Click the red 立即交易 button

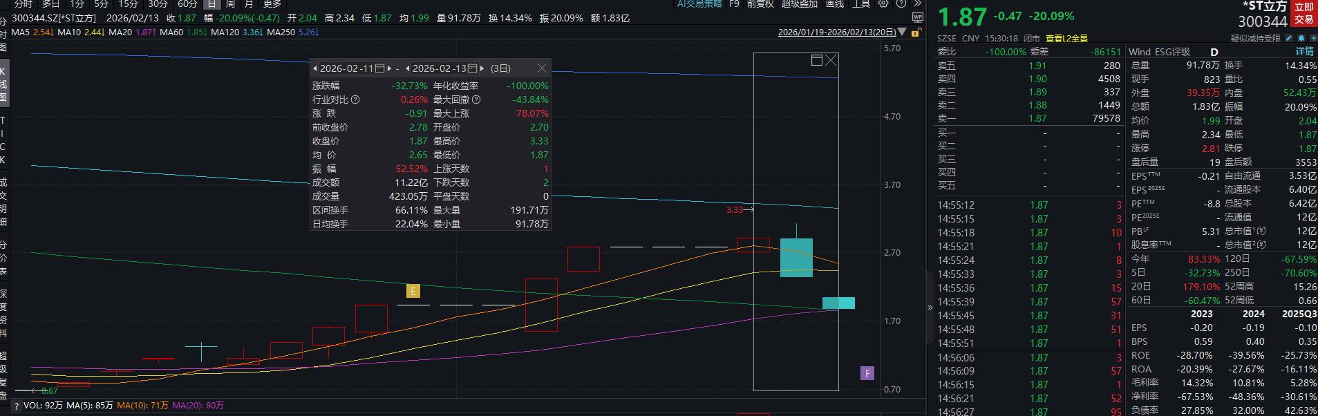pos(1303,14)
